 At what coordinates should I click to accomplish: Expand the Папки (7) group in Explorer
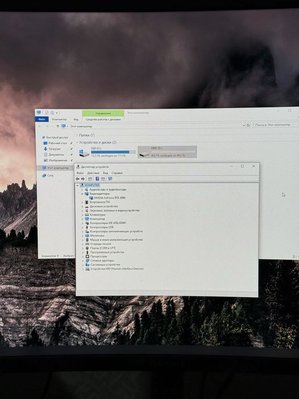click(x=76, y=135)
